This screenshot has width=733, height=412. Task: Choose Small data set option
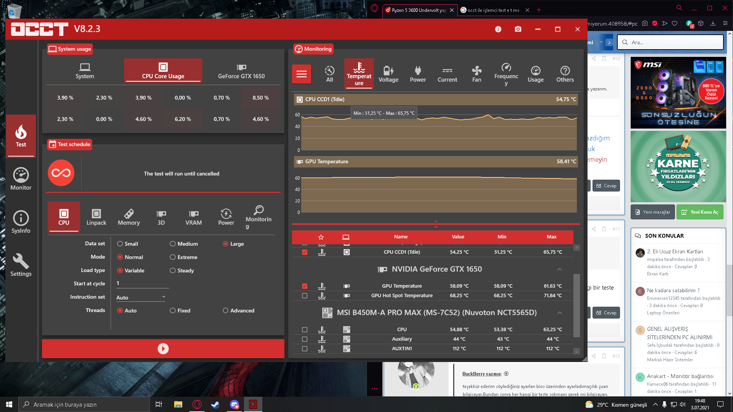[120, 244]
